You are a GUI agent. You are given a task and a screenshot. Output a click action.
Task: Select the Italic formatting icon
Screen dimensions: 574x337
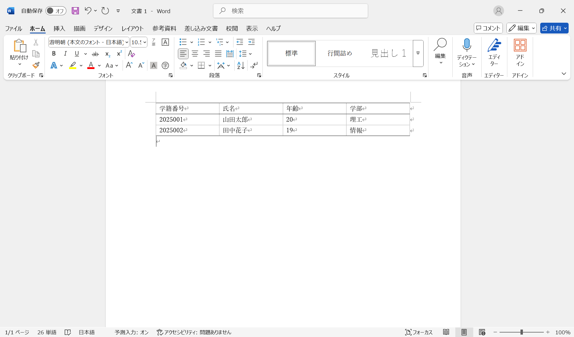tap(65, 53)
